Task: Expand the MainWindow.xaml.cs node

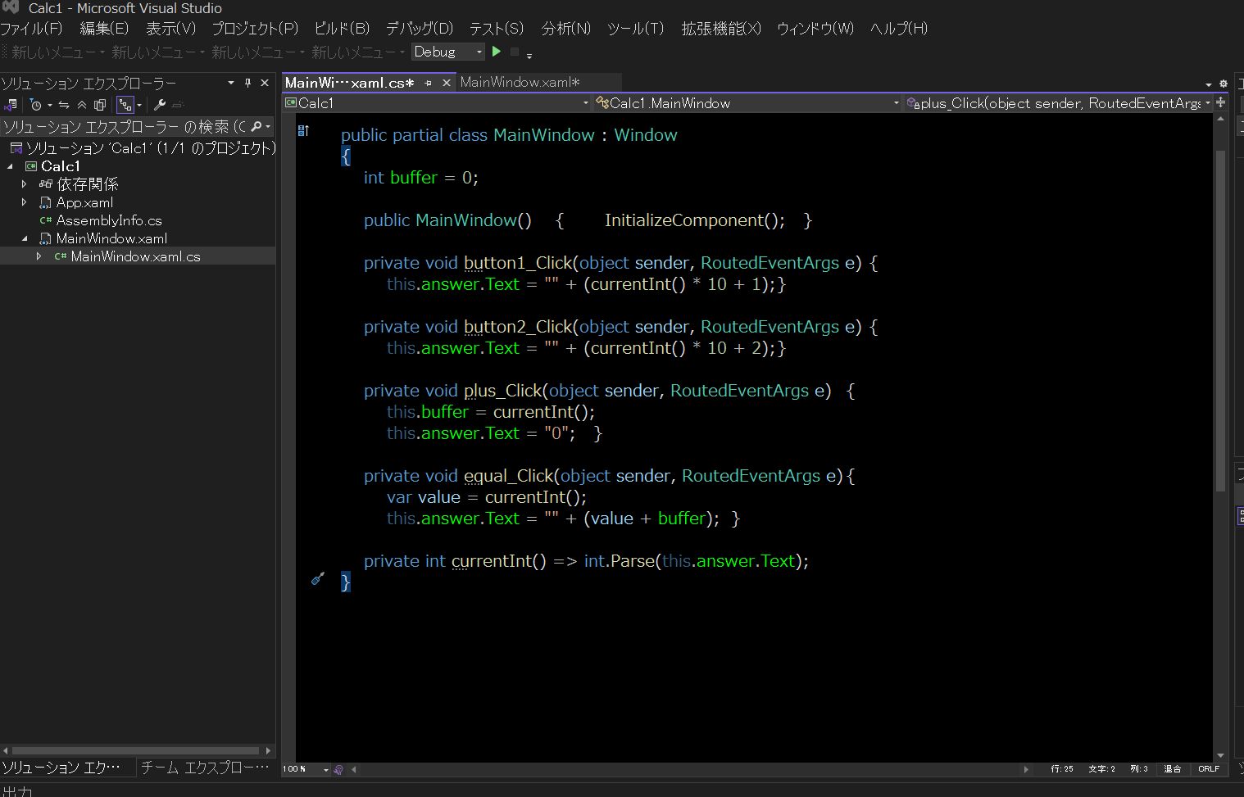Action: [x=39, y=256]
